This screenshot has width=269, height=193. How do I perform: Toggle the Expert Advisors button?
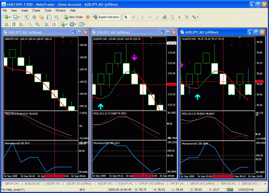point(106,17)
